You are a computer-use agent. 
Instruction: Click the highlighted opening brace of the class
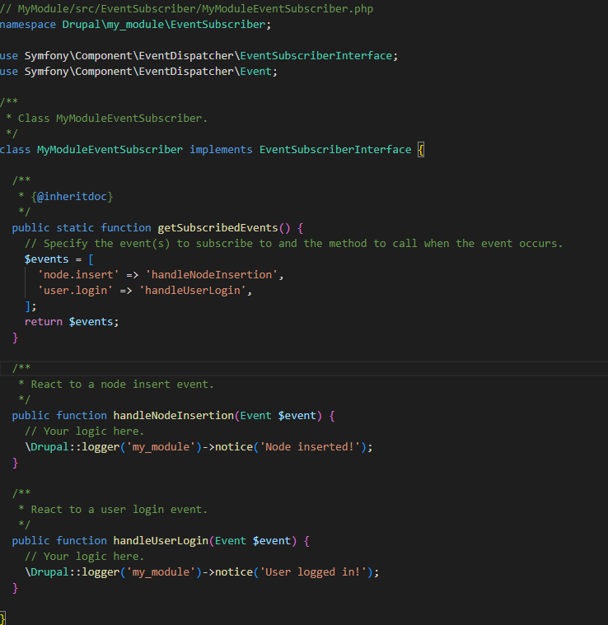click(420, 149)
